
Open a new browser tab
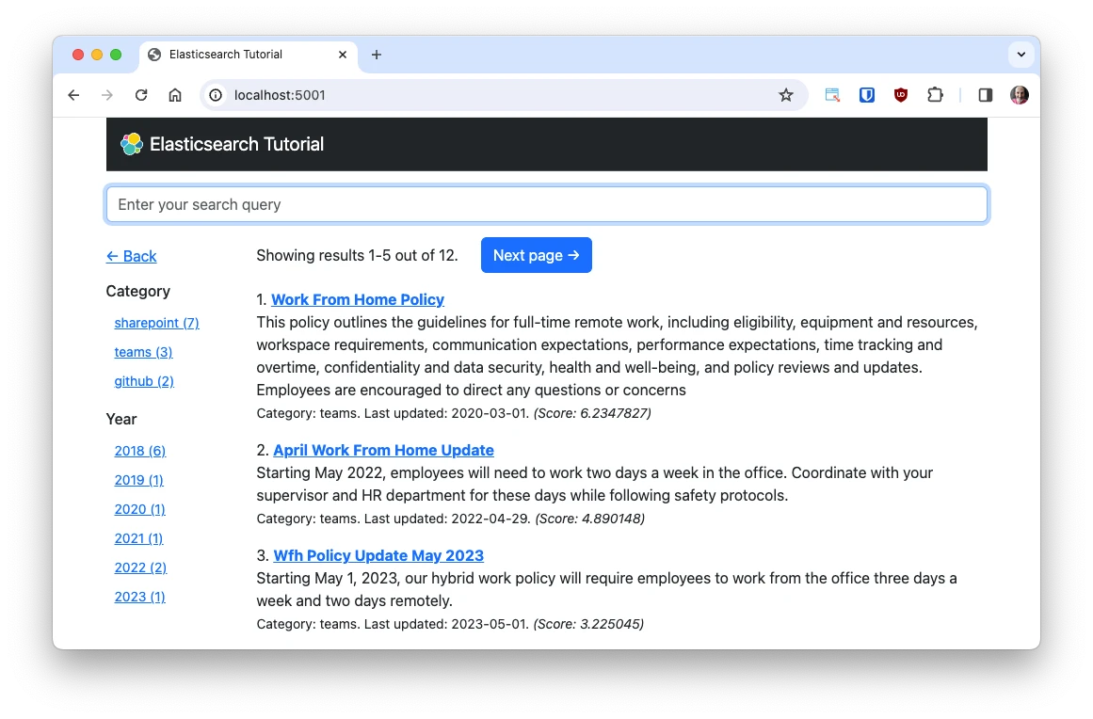(377, 55)
